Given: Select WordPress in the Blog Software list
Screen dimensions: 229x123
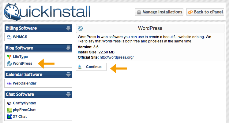Looking at the screenshot, I should [x=22, y=63].
